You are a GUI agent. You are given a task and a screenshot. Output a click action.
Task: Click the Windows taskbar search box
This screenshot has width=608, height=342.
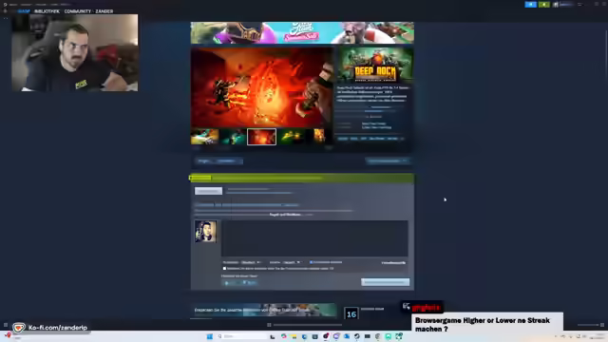point(241,336)
